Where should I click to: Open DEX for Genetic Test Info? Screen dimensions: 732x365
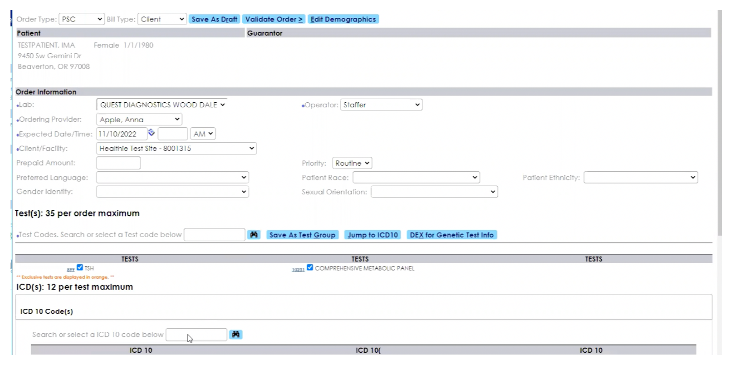click(x=452, y=235)
